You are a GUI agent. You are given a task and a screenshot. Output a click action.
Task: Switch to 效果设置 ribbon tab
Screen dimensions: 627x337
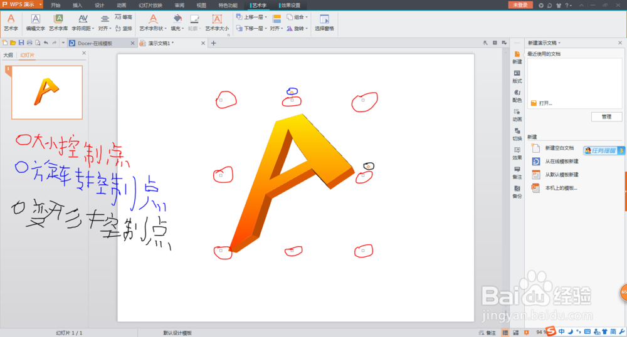point(290,5)
